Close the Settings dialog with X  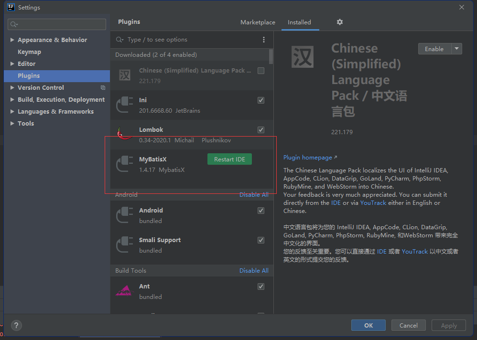pos(462,7)
